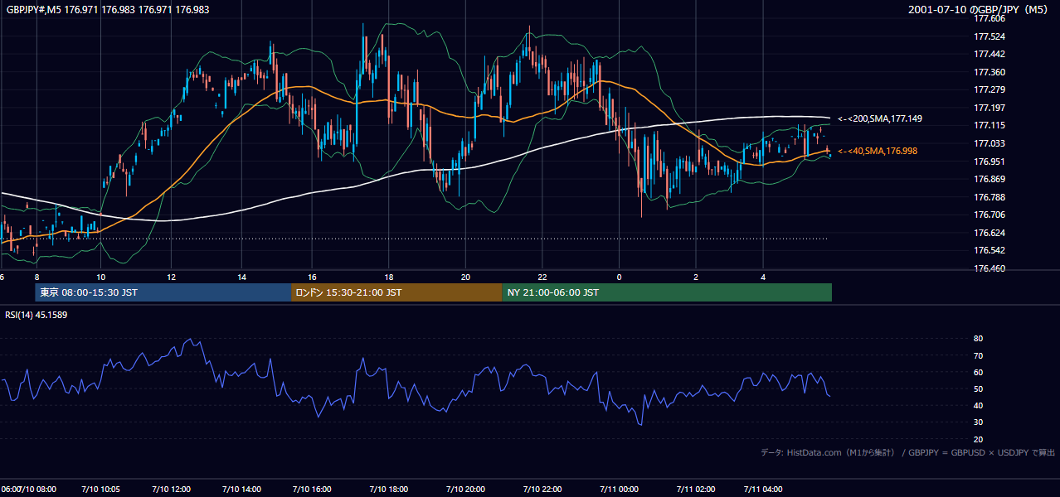The height and width of the screenshot is (497, 1060).
Task: Click the 7/10 10:05 bottom time label
Action: click(x=101, y=490)
